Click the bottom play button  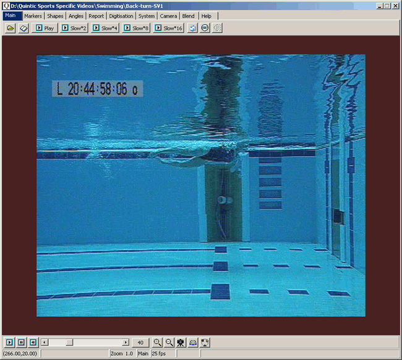pyautogui.click(x=9, y=342)
